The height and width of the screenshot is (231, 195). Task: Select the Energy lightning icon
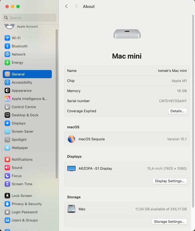point(7,62)
